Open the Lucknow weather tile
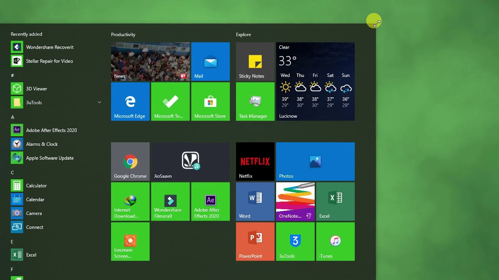The image size is (499, 280). (315, 82)
